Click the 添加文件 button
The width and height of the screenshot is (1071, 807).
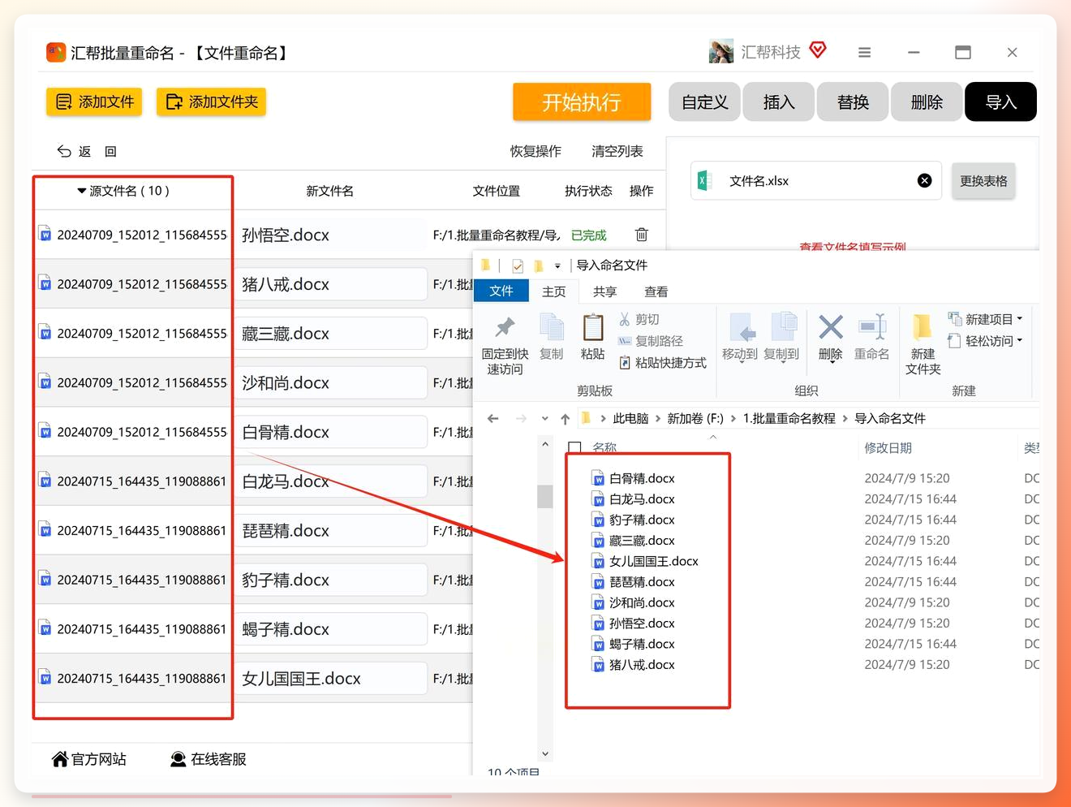(93, 101)
